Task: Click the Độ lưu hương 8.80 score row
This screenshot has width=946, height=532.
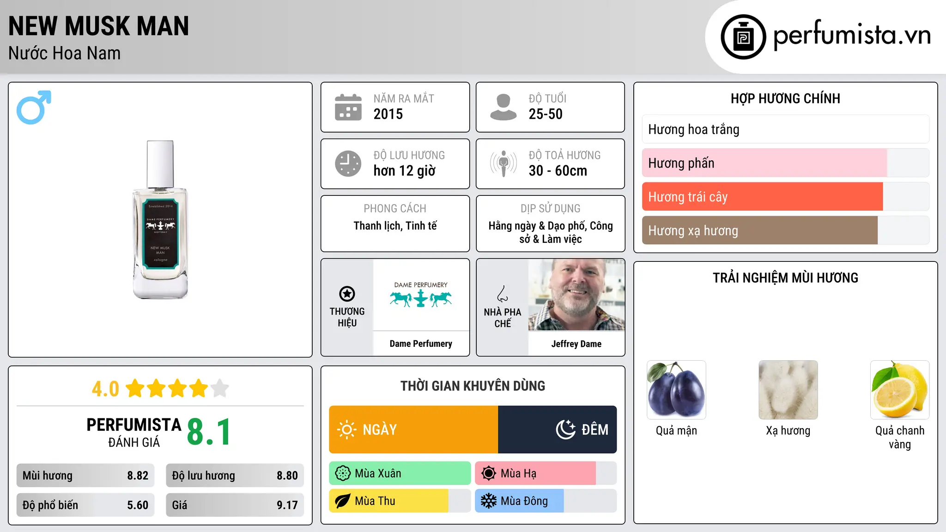Action: point(235,476)
